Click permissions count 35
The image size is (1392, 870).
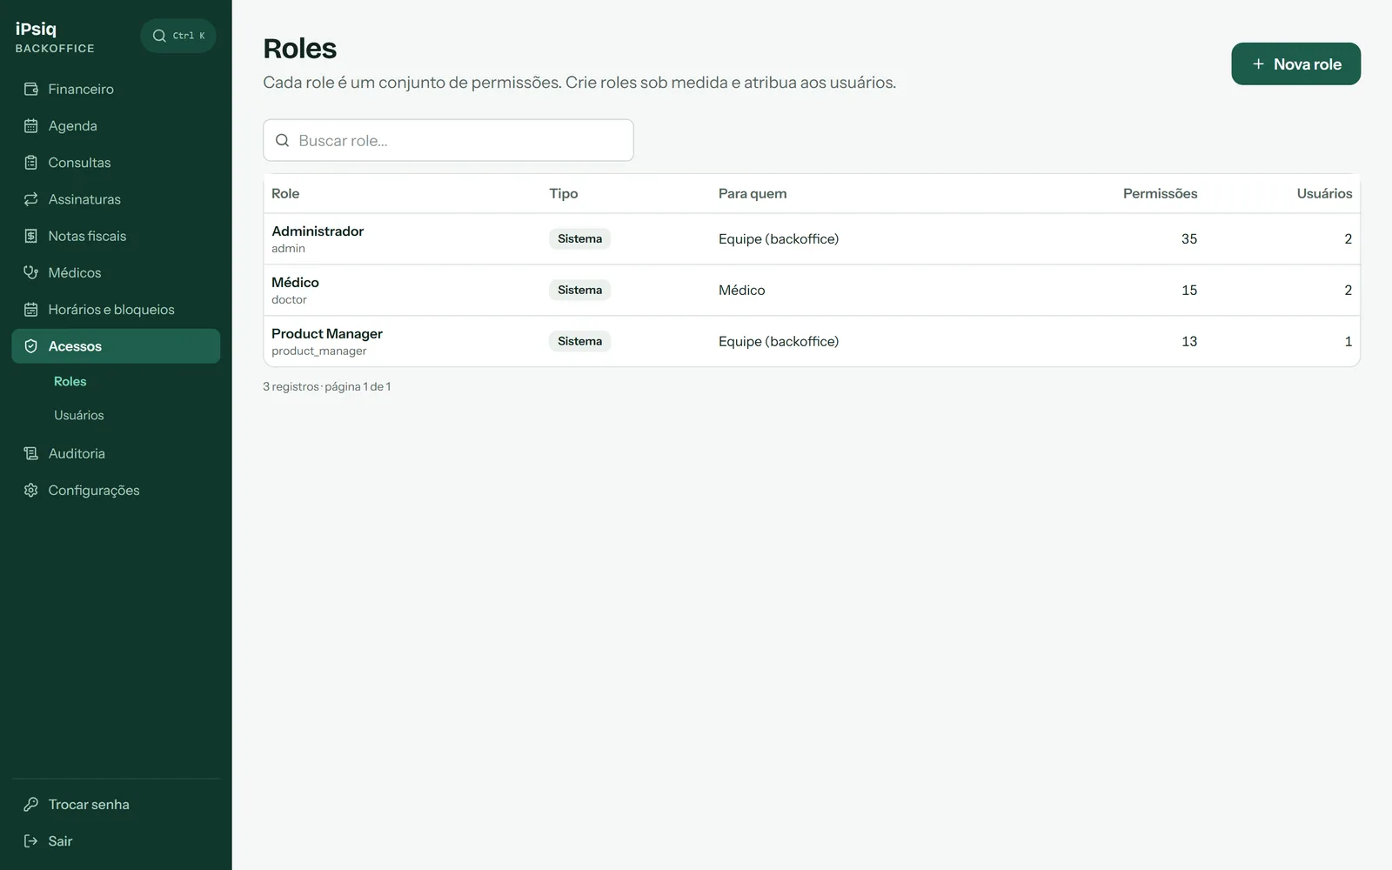[x=1189, y=239]
